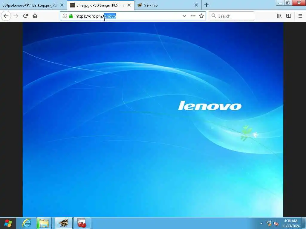Close the New Tab tab
The image size is (306, 229).
[196, 5]
